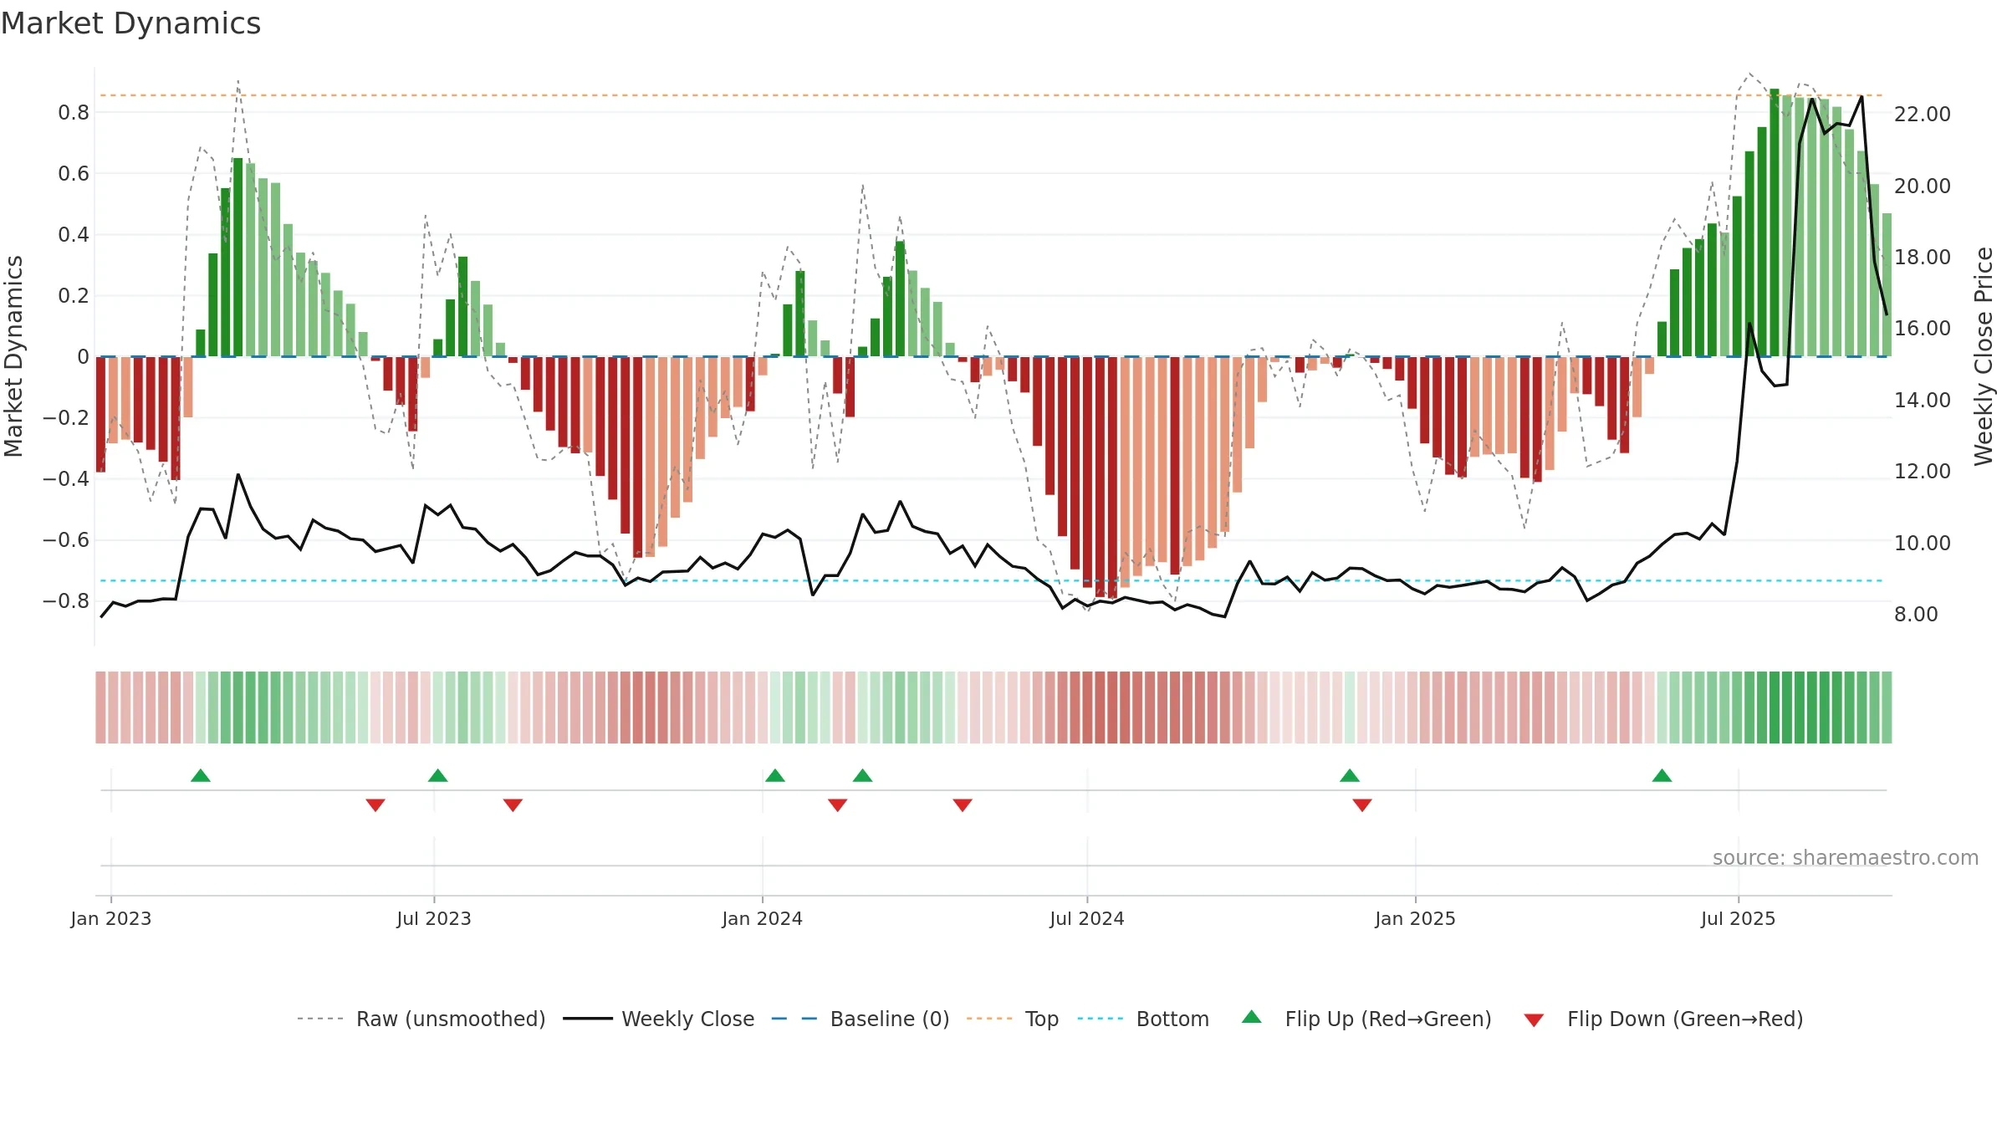
Task: Click the Baseline (0) blue dash legend sample
Action: click(x=794, y=1019)
